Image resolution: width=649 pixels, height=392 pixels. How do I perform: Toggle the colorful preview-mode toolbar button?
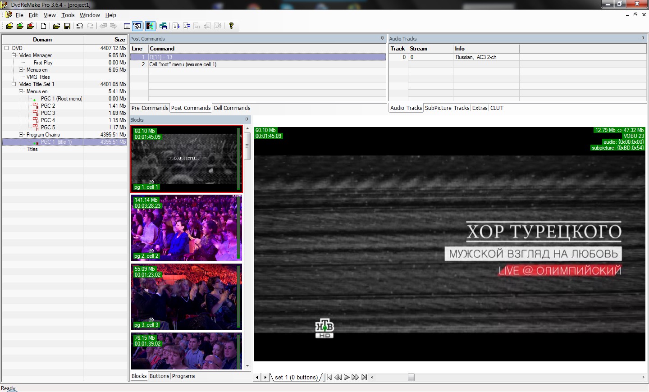[150, 26]
